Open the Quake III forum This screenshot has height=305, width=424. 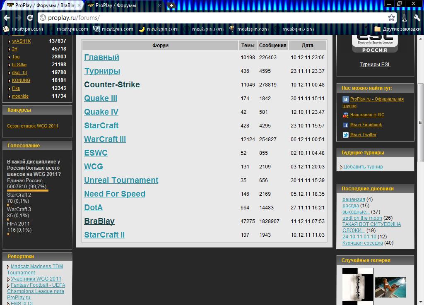coord(101,98)
